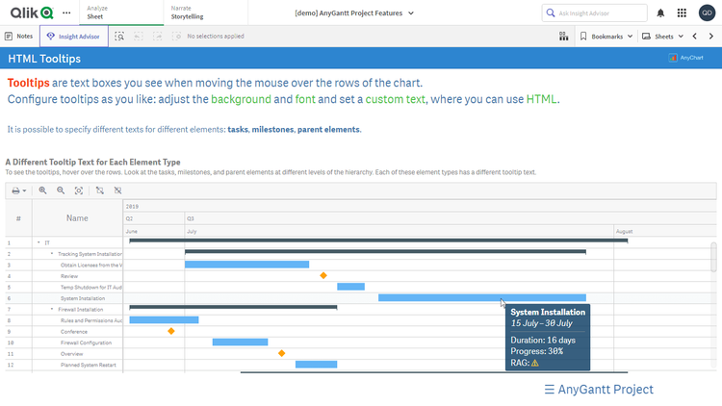Zoom in on the Gantt chart

(x=42, y=190)
